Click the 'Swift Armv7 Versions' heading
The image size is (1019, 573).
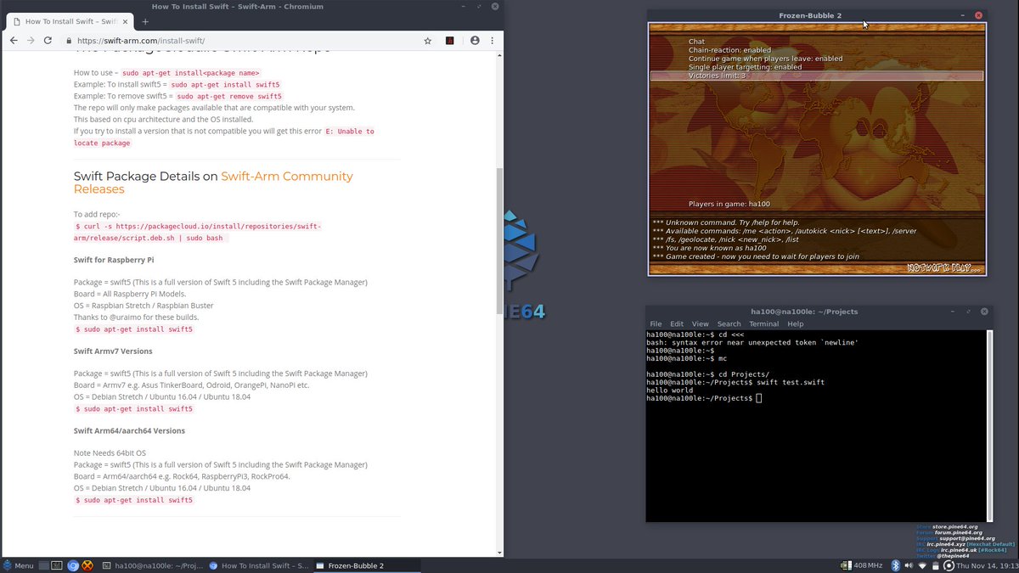click(113, 351)
